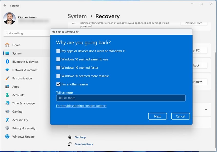Click the Accessibility figure icon
217x152 pixels.
(x=7, y=120)
